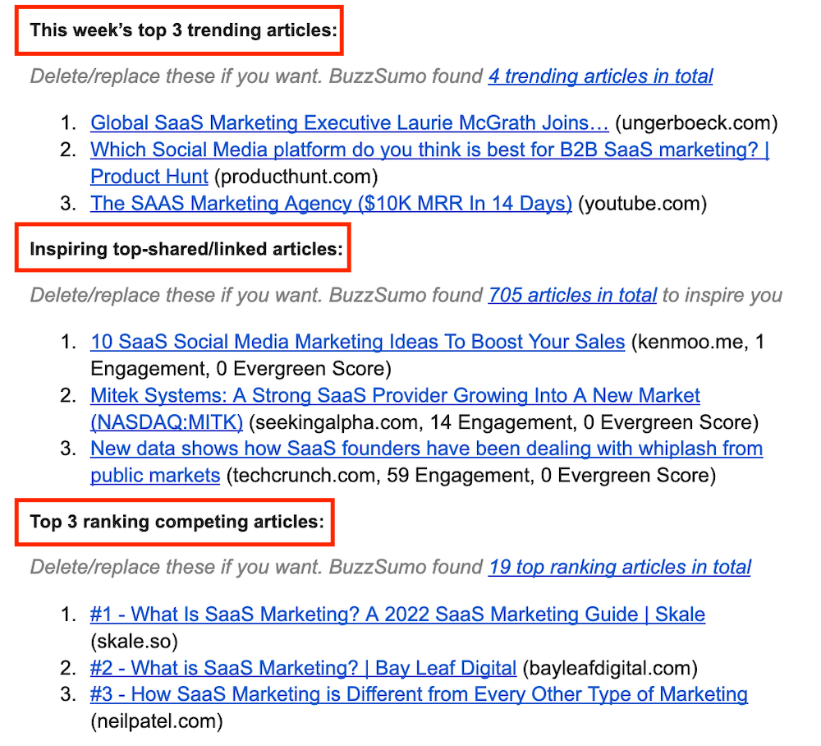Image resolution: width=821 pixels, height=746 pixels.
Task: Click the "(bayleafdigital.com)" source text
Action: tap(610, 668)
